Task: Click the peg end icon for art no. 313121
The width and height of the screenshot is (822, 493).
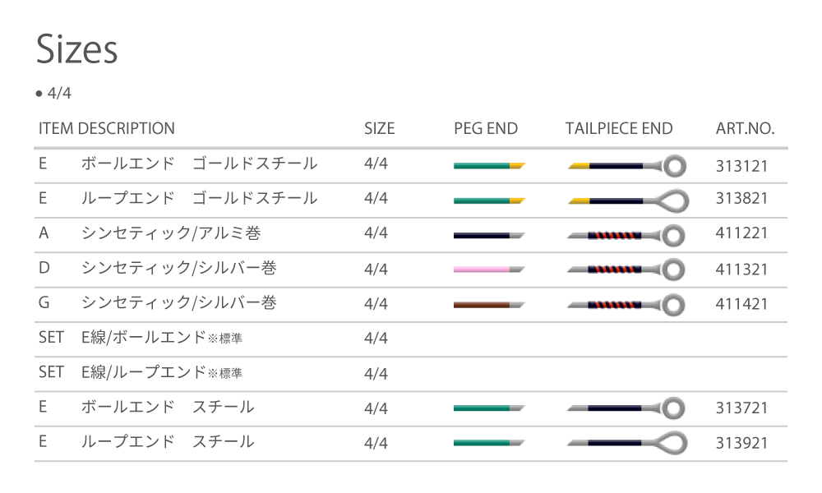Action: (489, 165)
